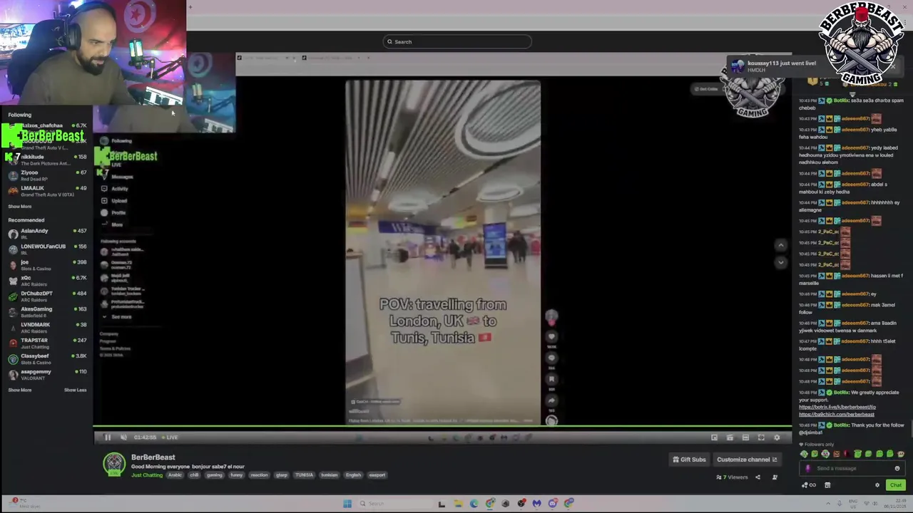
Task: Open asapgemmy recommended channel
Action: pyautogui.click(x=47, y=375)
